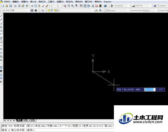Open the DesignCenter icon
Image resolution: width=168 pixels, height=132 pixels.
tap(85, 6)
